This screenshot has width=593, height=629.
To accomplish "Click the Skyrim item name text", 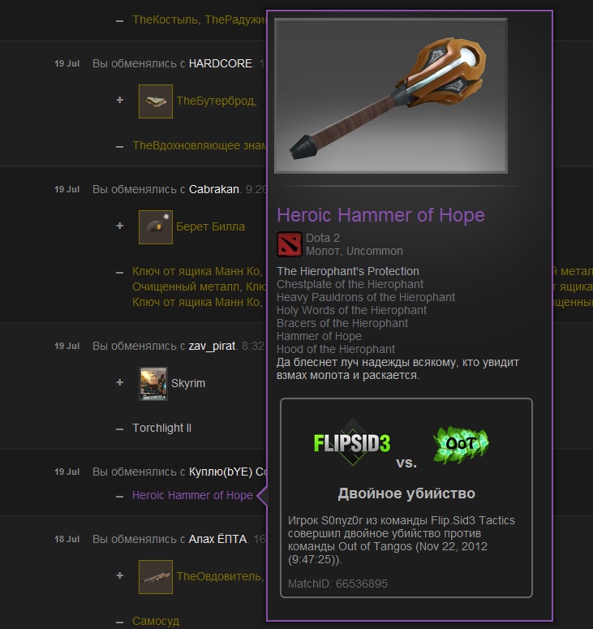I will tap(188, 383).
